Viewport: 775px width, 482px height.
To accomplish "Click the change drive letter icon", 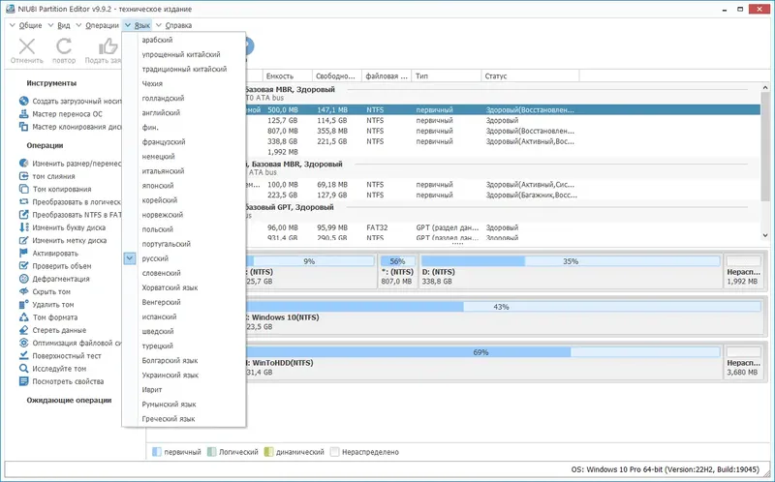I will coord(23,227).
